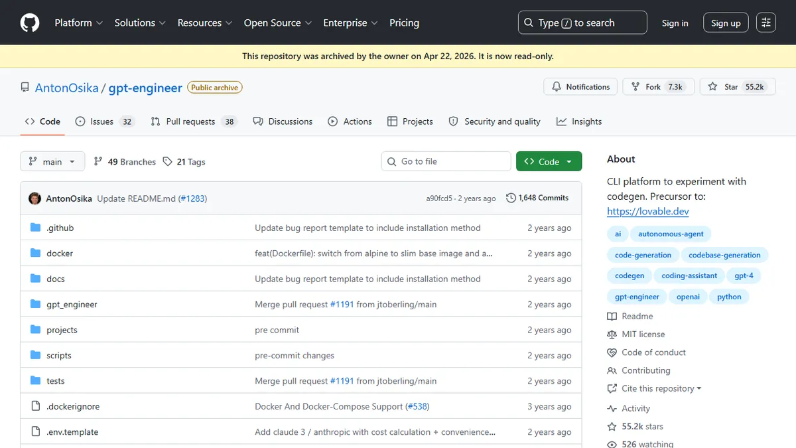The width and height of the screenshot is (796, 448).
Task: Click the Sign up button
Action: coord(726,23)
